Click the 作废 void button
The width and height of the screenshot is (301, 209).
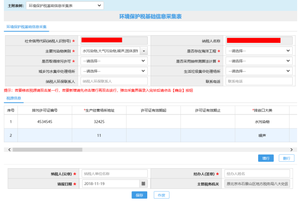[161, 195]
